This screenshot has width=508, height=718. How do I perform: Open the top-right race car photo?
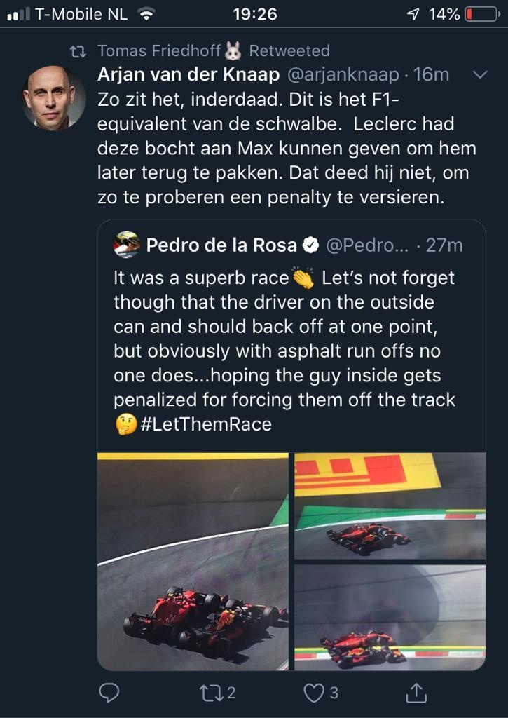tap(390, 506)
